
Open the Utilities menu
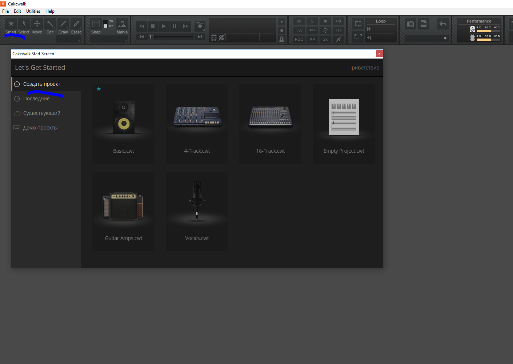tap(33, 11)
